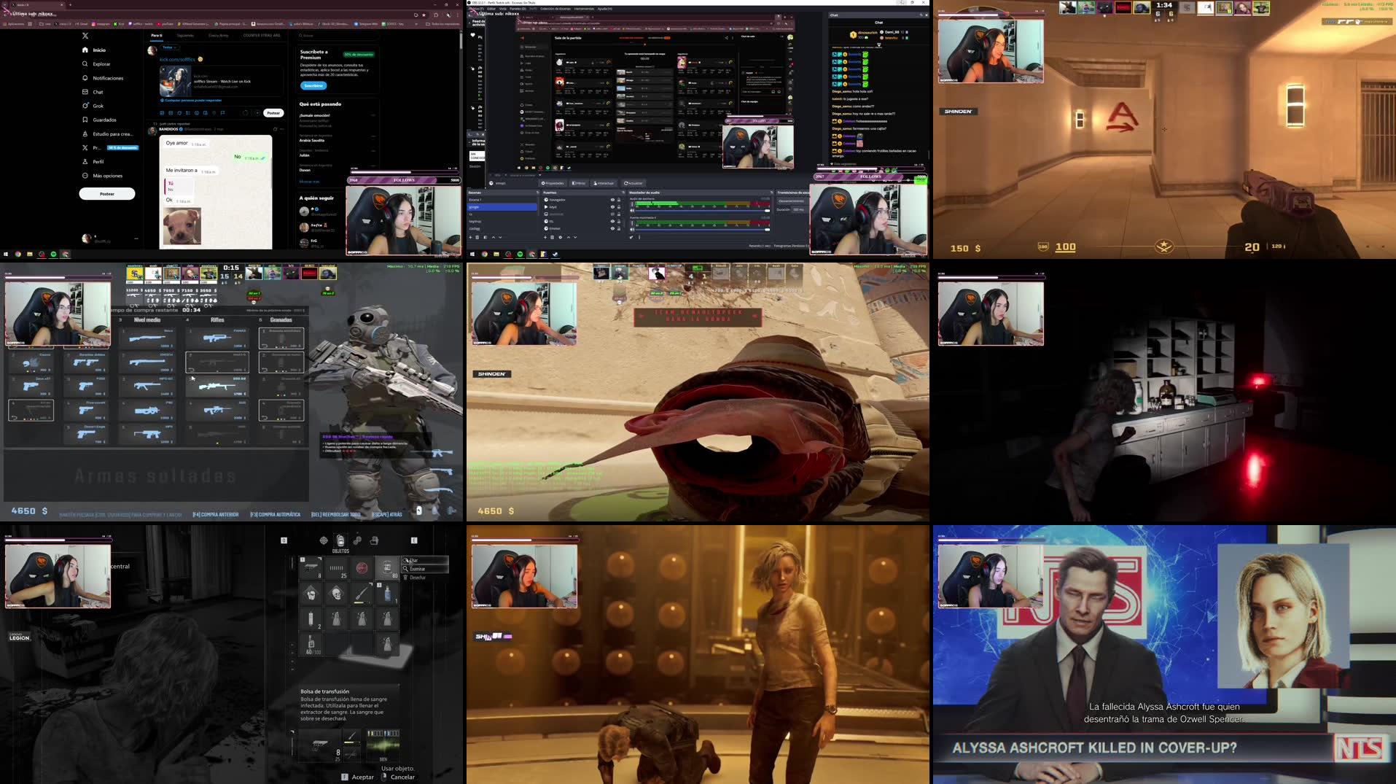Switch to the Siguiendo tab on X
The image size is (1396, 784).
tap(185, 36)
